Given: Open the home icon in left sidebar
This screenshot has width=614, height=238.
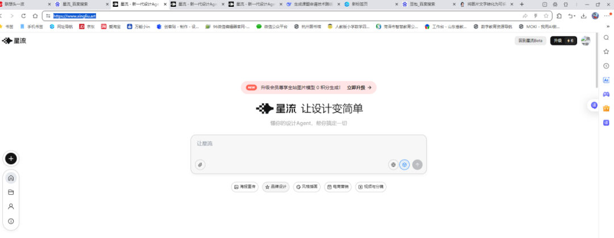Looking at the screenshot, I should [x=11, y=178].
